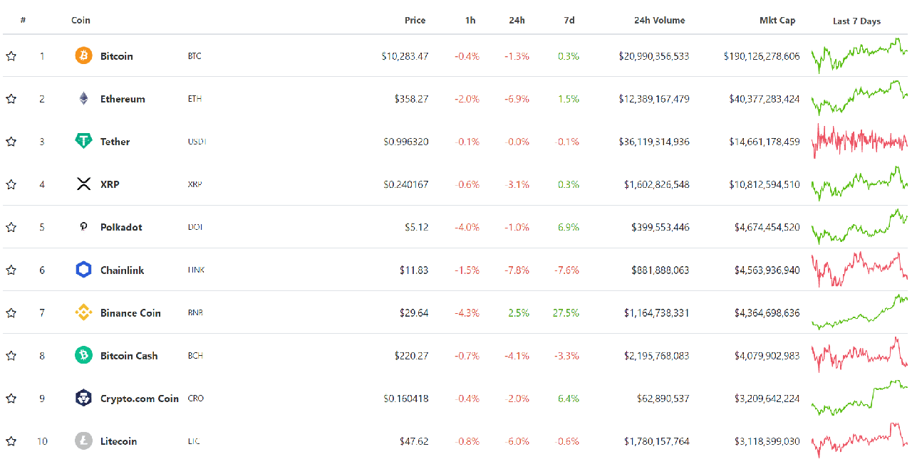Favorite Crypto.com Coin with the star

(x=11, y=398)
